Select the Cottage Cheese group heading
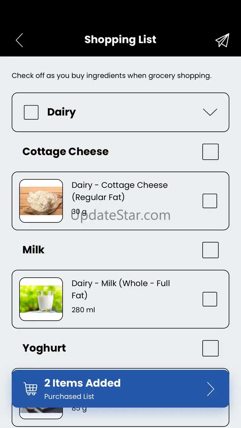The image size is (241, 428). coord(66,152)
